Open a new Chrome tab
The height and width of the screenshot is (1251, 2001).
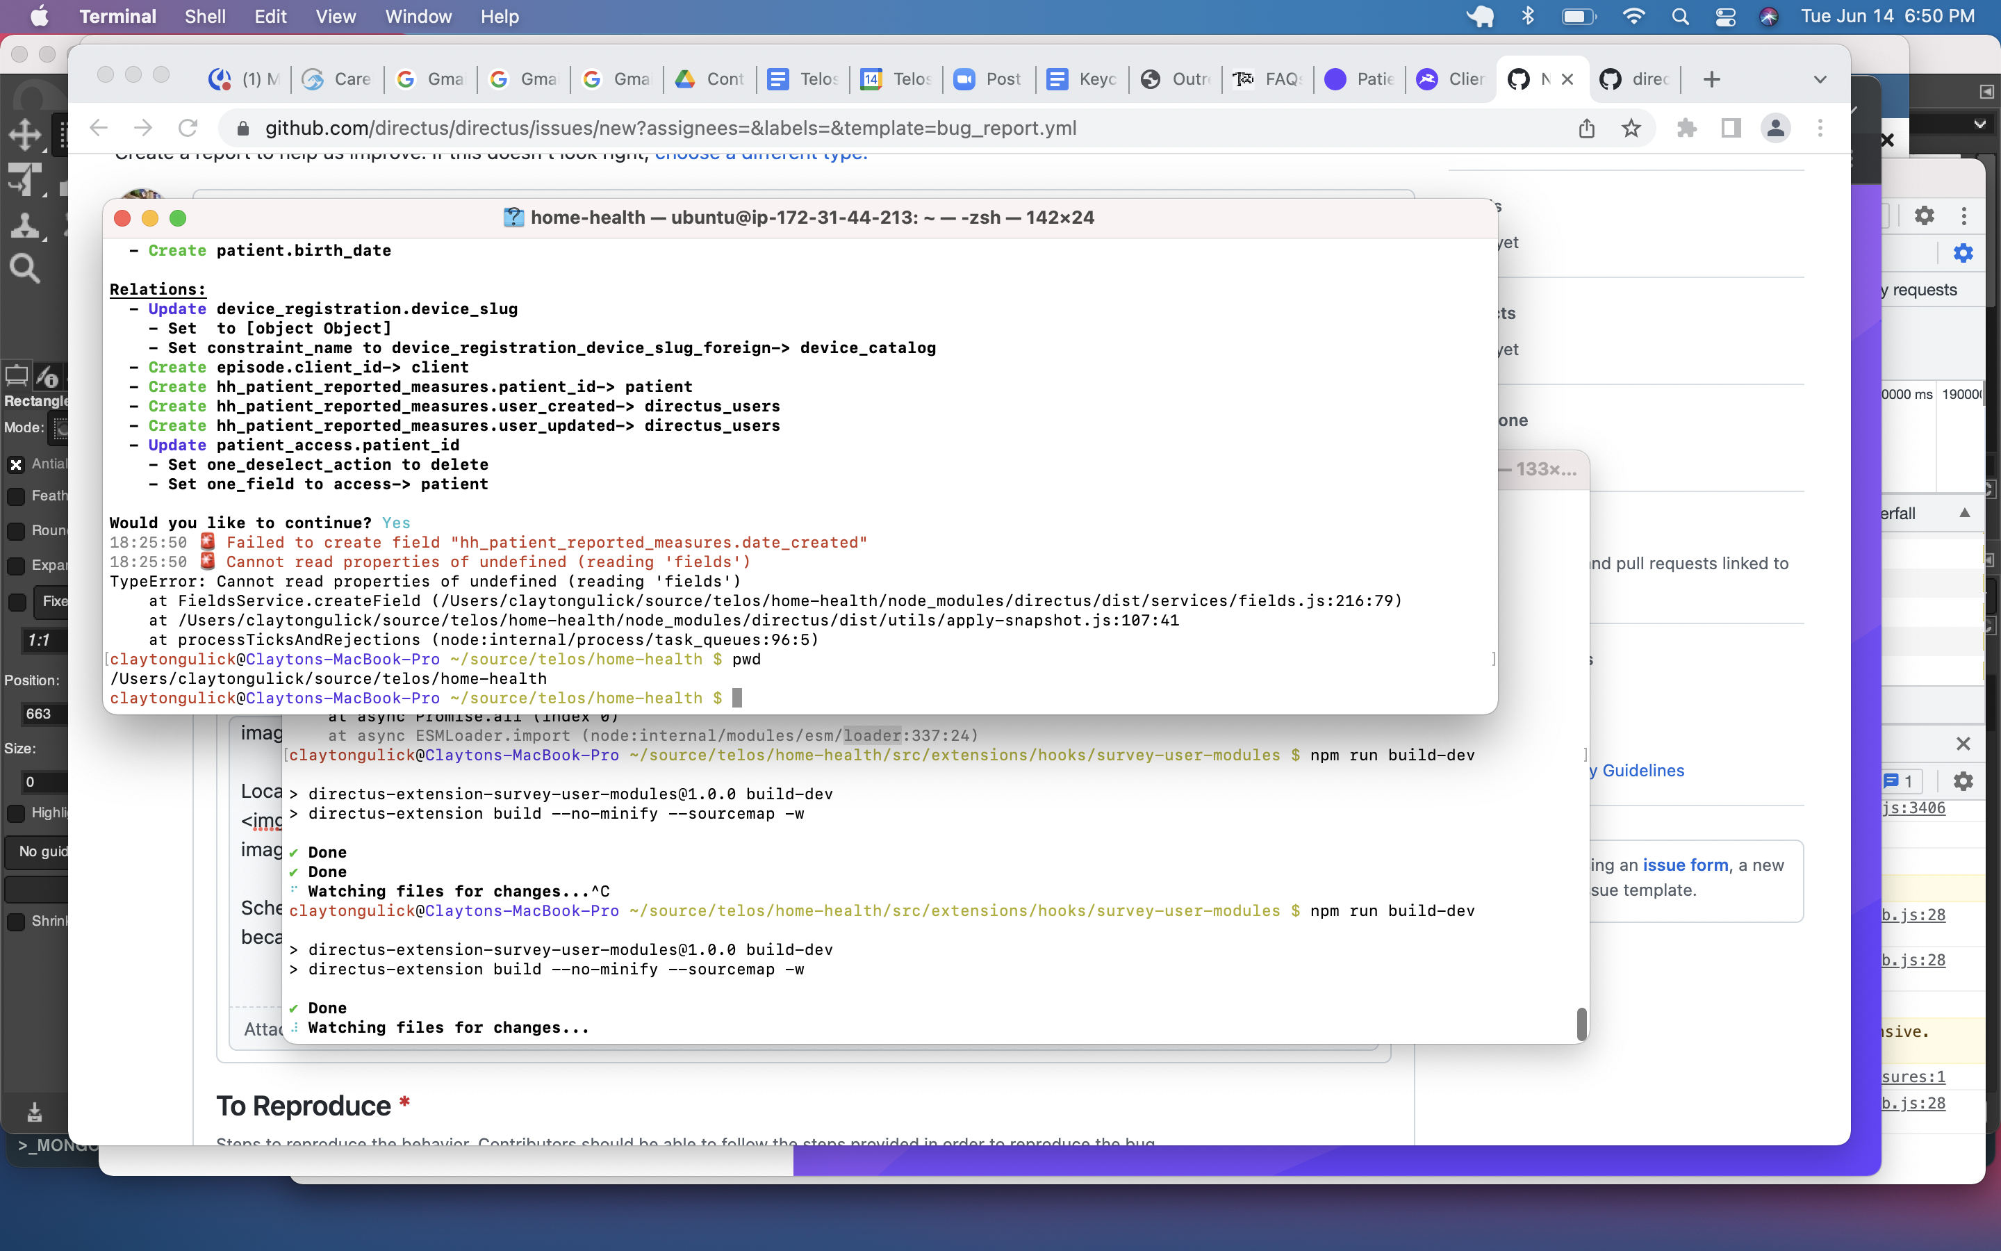coord(1711,79)
